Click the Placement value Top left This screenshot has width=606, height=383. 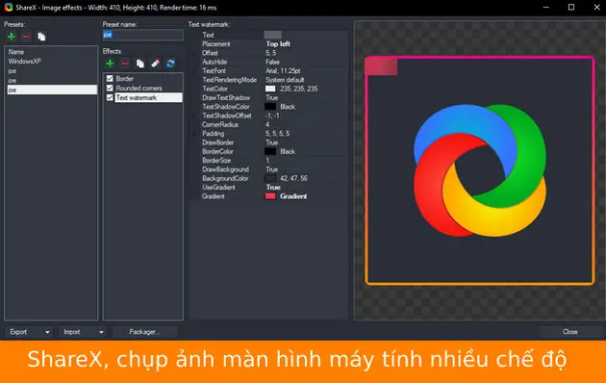click(278, 44)
